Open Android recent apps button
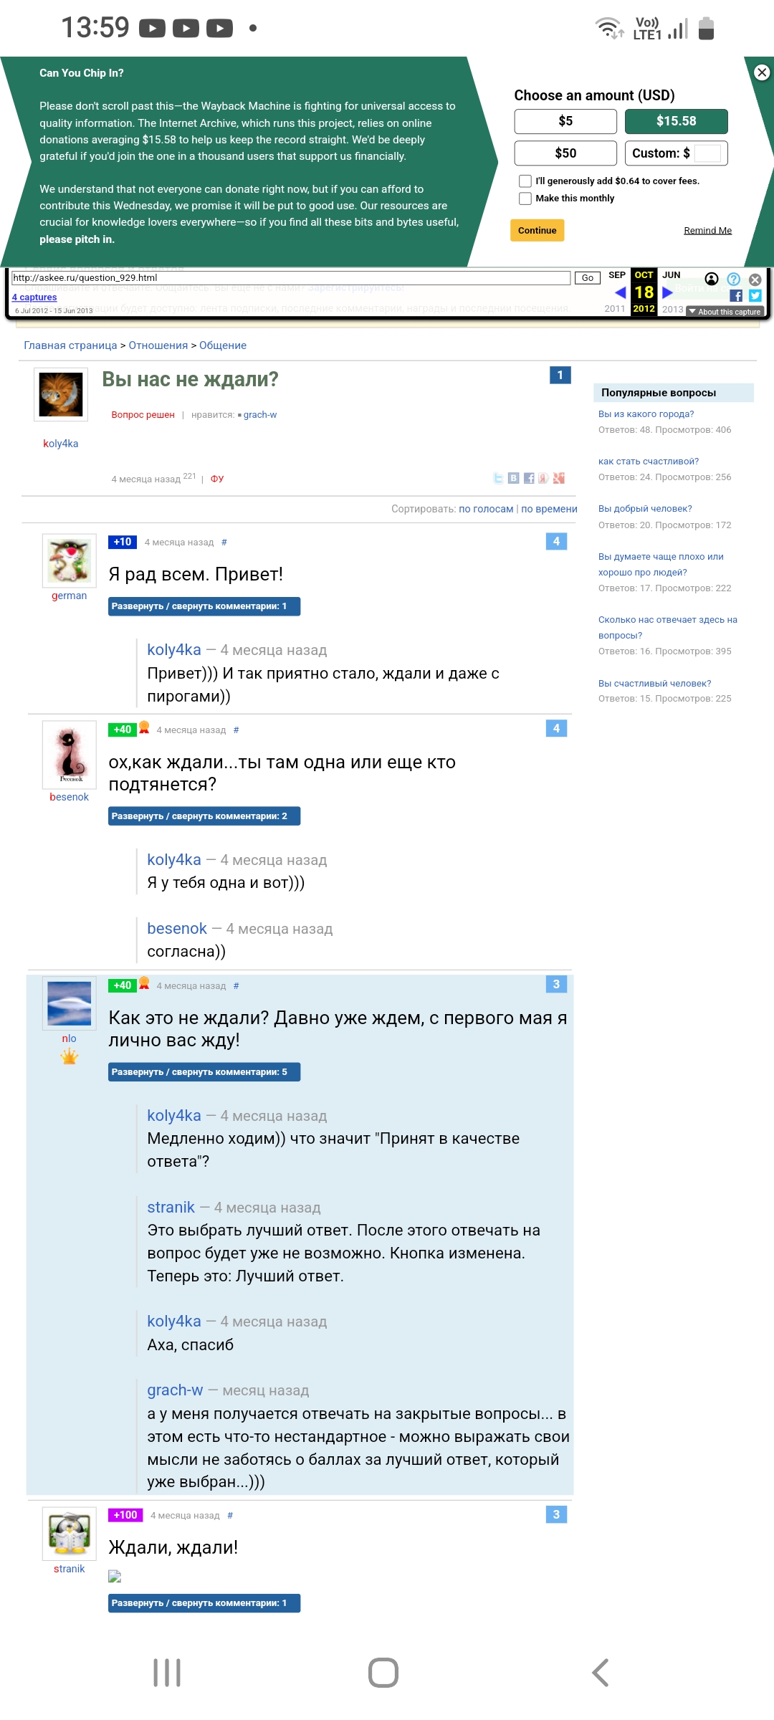Screen dimensions: 774x1720 [x=167, y=1673]
